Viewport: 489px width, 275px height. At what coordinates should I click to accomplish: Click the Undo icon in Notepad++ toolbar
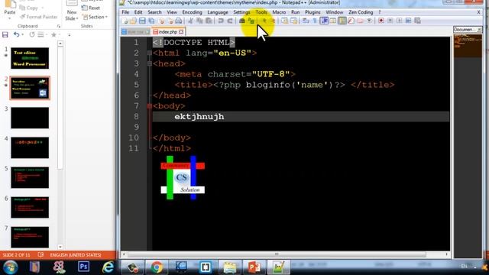(x=221, y=21)
